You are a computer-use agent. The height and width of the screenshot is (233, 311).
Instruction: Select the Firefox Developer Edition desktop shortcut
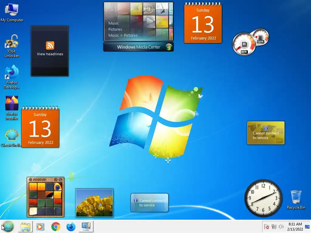tap(12, 77)
